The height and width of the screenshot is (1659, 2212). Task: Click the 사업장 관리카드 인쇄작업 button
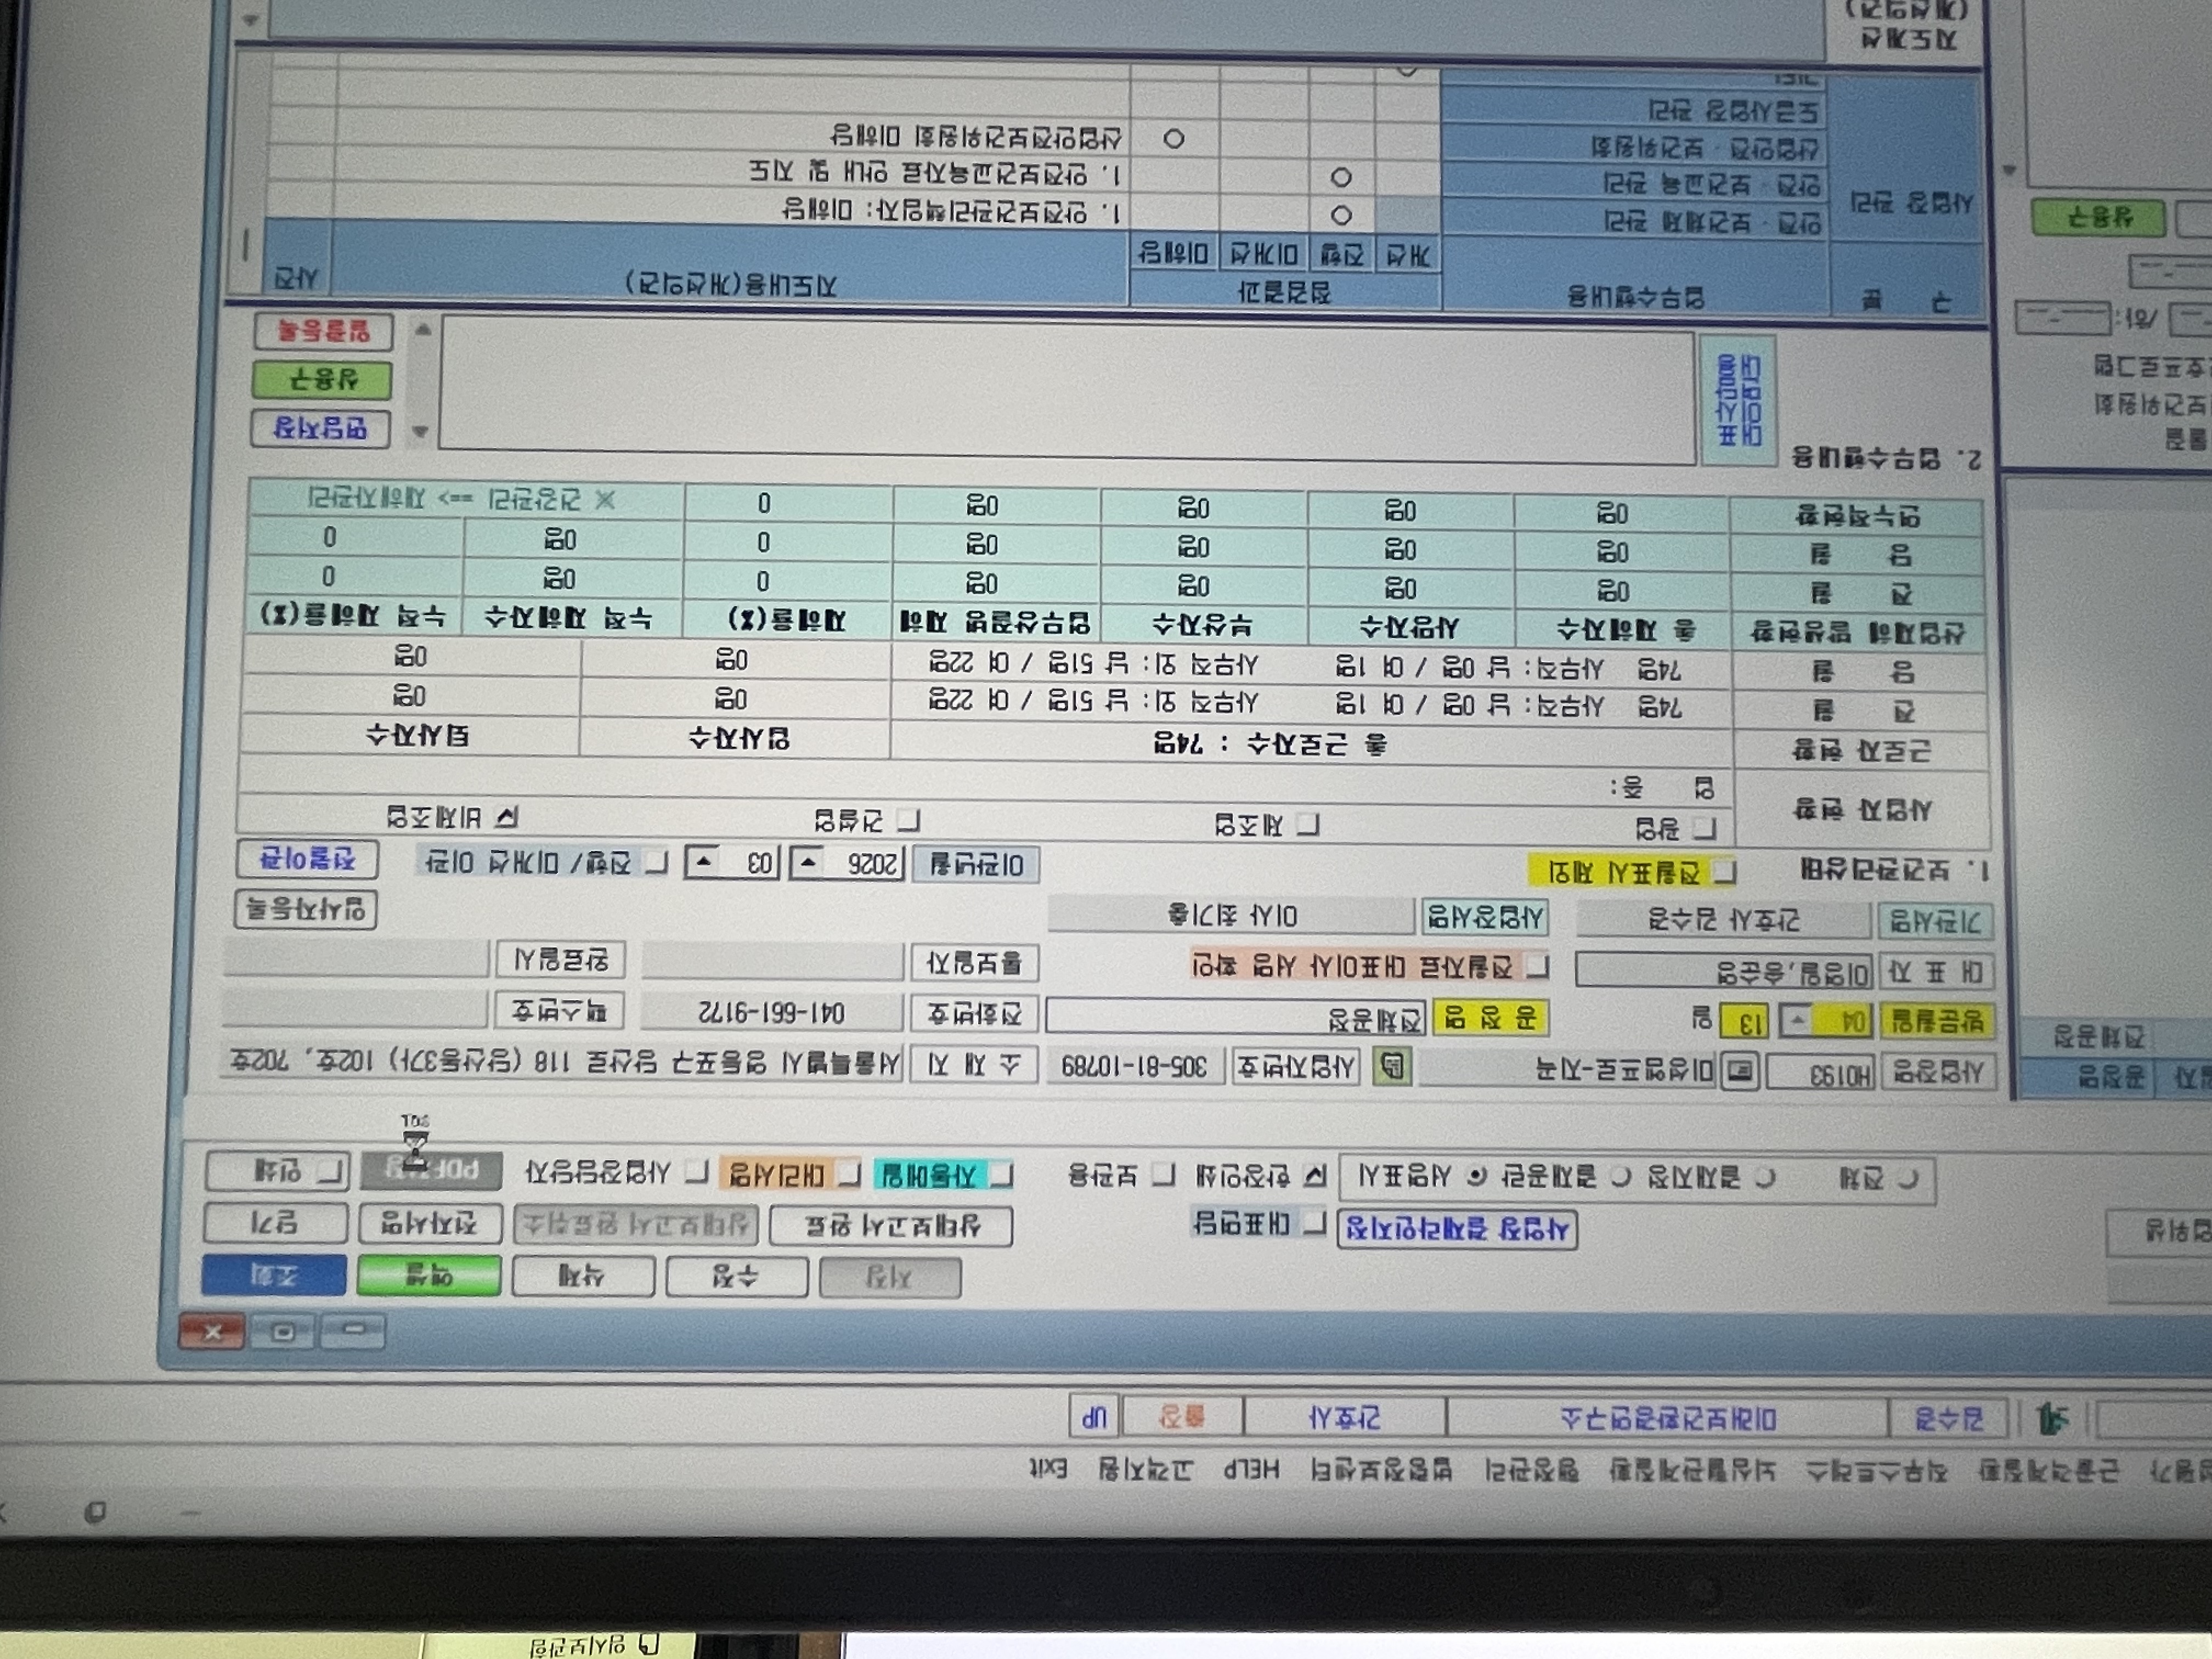1457,1229
